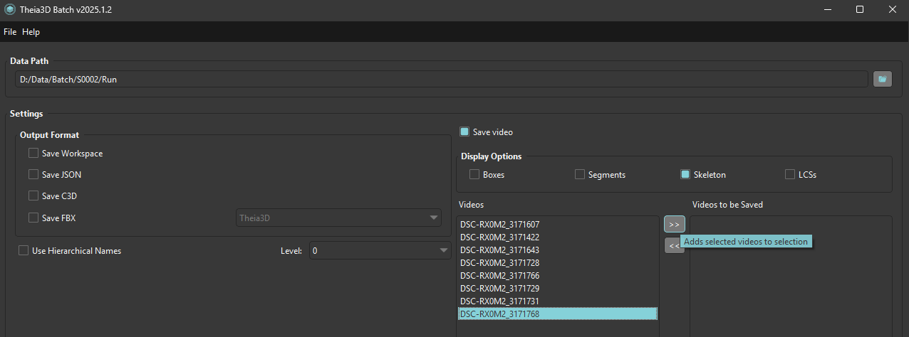This screenshot has width=909, height=337.
Task: Tick the Save JSON option
Action: pos(33,174)
